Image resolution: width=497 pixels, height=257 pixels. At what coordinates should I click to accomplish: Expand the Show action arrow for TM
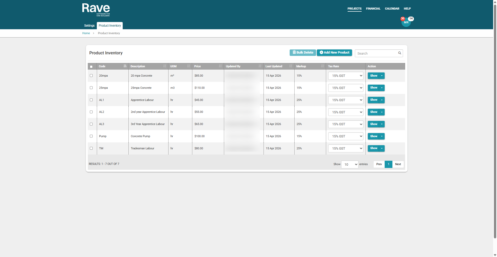(x=382, y=148)
